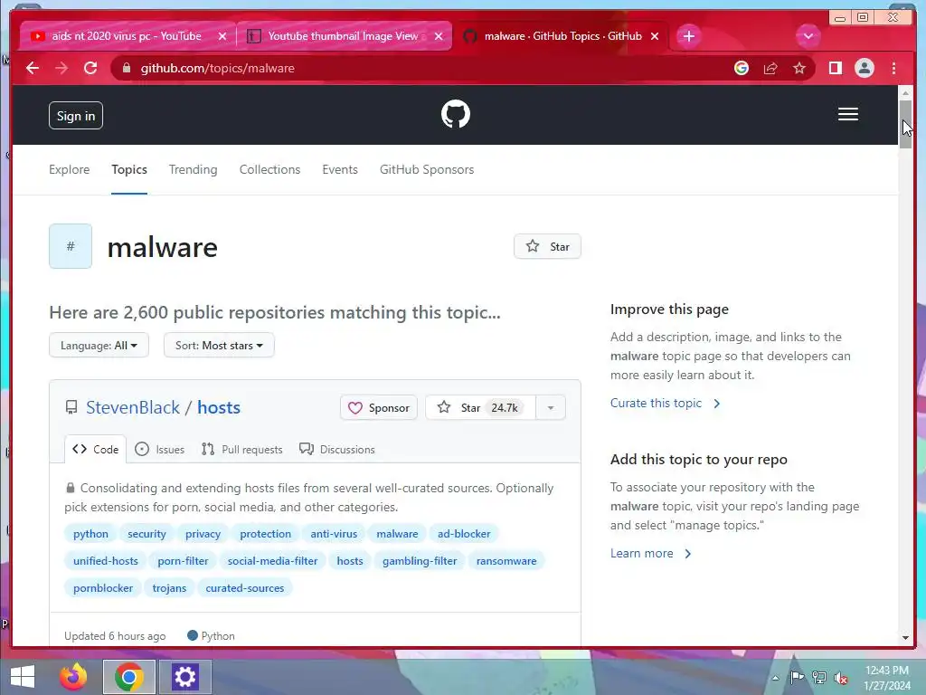This screenshot has width=926, height=695.
Task: Go to the Explore nav item
Action: pyautogui.click(x=69, y=169)
